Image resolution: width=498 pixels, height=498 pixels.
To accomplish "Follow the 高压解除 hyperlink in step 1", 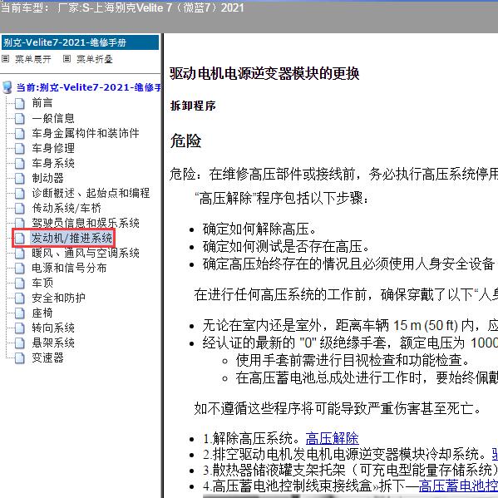I will (x=333, y=439).
